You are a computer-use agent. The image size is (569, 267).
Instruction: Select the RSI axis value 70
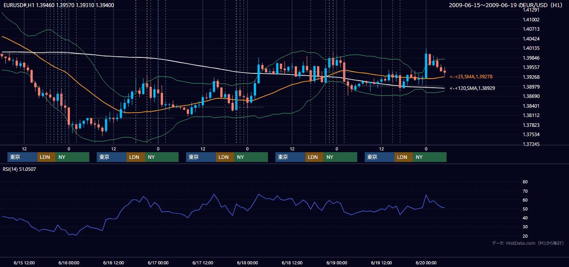[x=525, y=191]
